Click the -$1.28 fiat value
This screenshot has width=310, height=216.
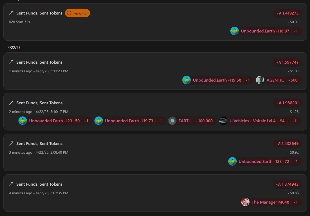point(293,112)
